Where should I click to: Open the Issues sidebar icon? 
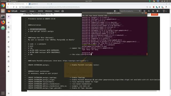pos(9,32)
